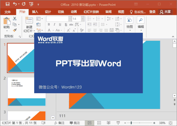This screenshot has width=177, height=126.
Task: Click the Undo arrow icon
Action: [x=15, y=4]
